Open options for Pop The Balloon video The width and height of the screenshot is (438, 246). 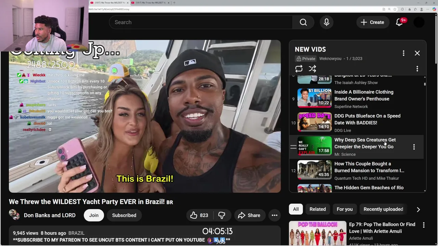[x=424, y=225]
